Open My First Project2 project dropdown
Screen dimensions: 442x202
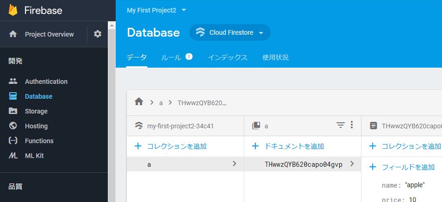click(156, 10)
